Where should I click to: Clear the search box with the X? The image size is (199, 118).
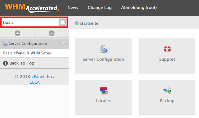pyautogui.click(x=62, y=22)
